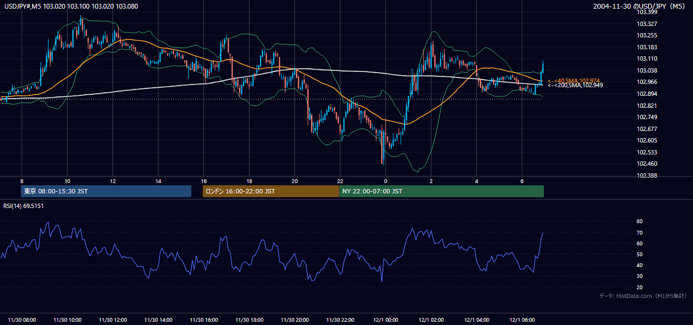Click price axis level 103.399

[x=646, y=12]
